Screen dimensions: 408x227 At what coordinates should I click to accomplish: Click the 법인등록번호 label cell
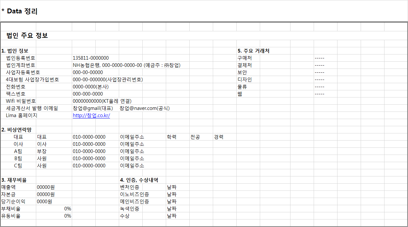(x=20, y=58)
